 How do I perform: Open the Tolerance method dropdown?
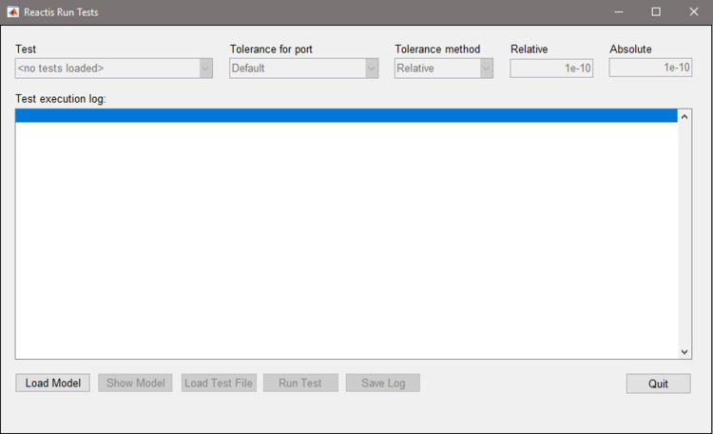coord(444,69)
